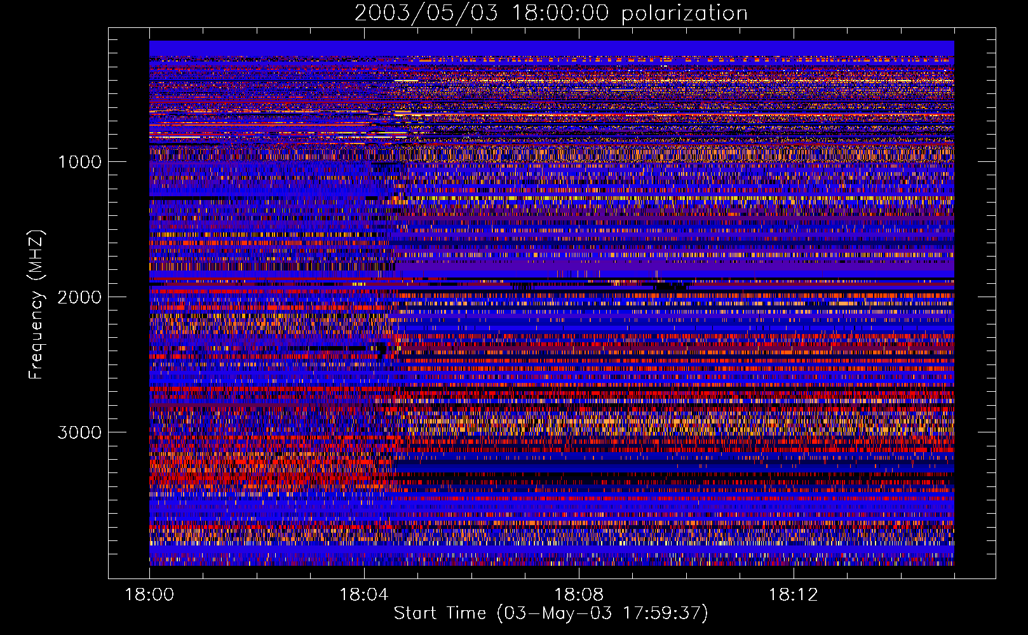Image resolution: width=1028 pixels, height=635 pixels.
Task: Click the 'Start Time (03-May-03 17:59:37)' axis label
Action: (x=551, y=613)
